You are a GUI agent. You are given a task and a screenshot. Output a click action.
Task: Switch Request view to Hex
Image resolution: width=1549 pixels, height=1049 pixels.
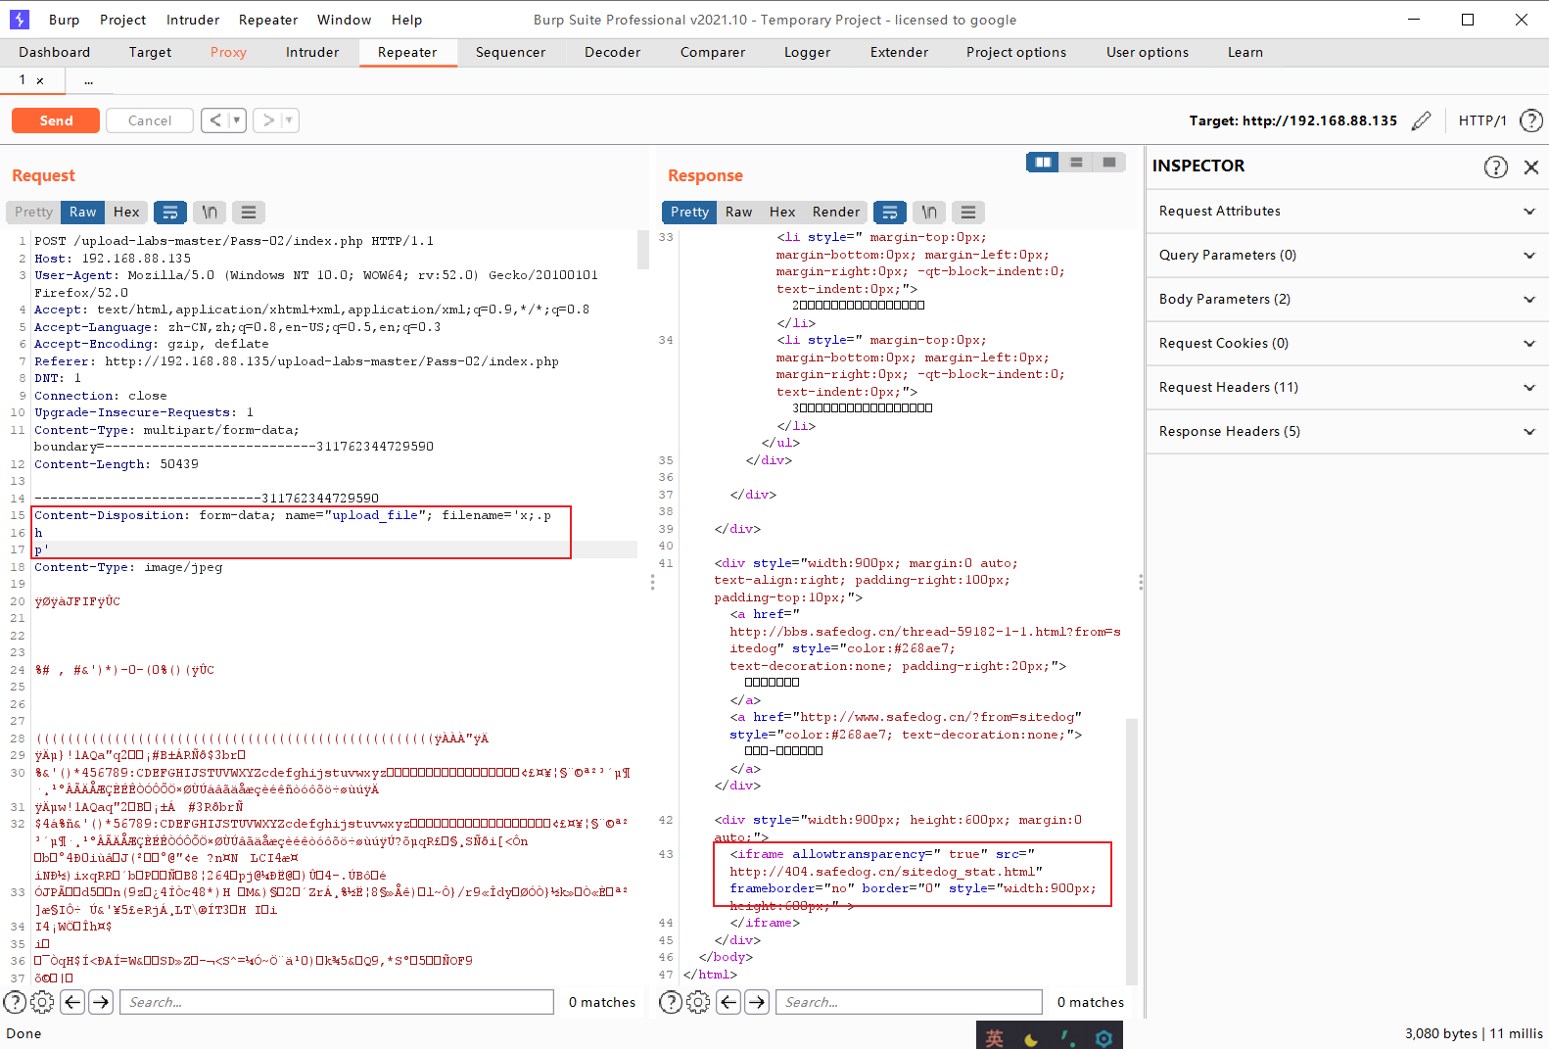(126, 212)
